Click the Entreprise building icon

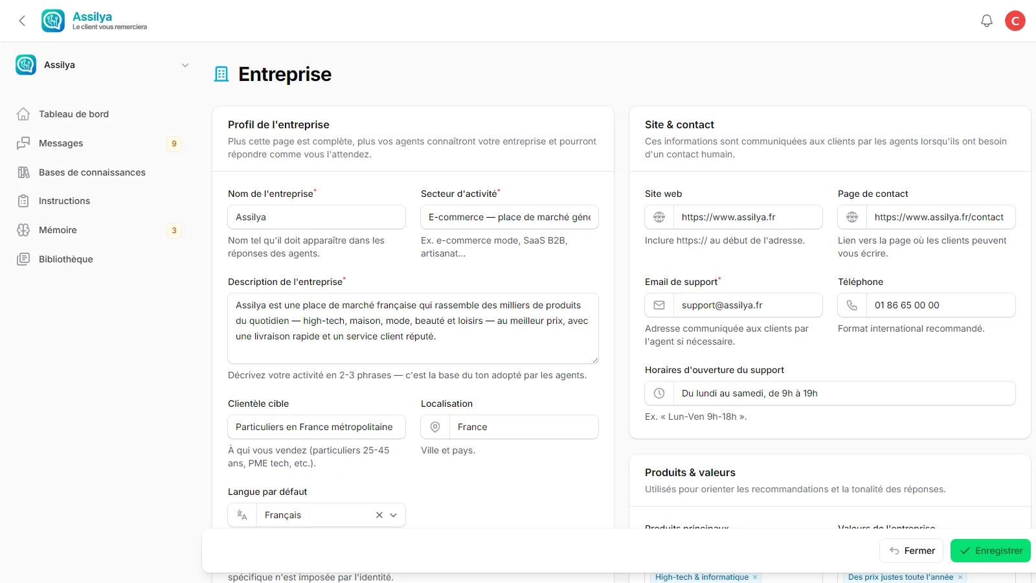221,74
